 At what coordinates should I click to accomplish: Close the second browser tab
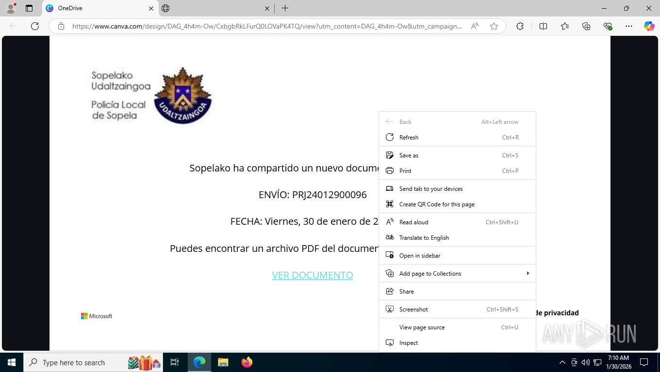pos(267,8)
